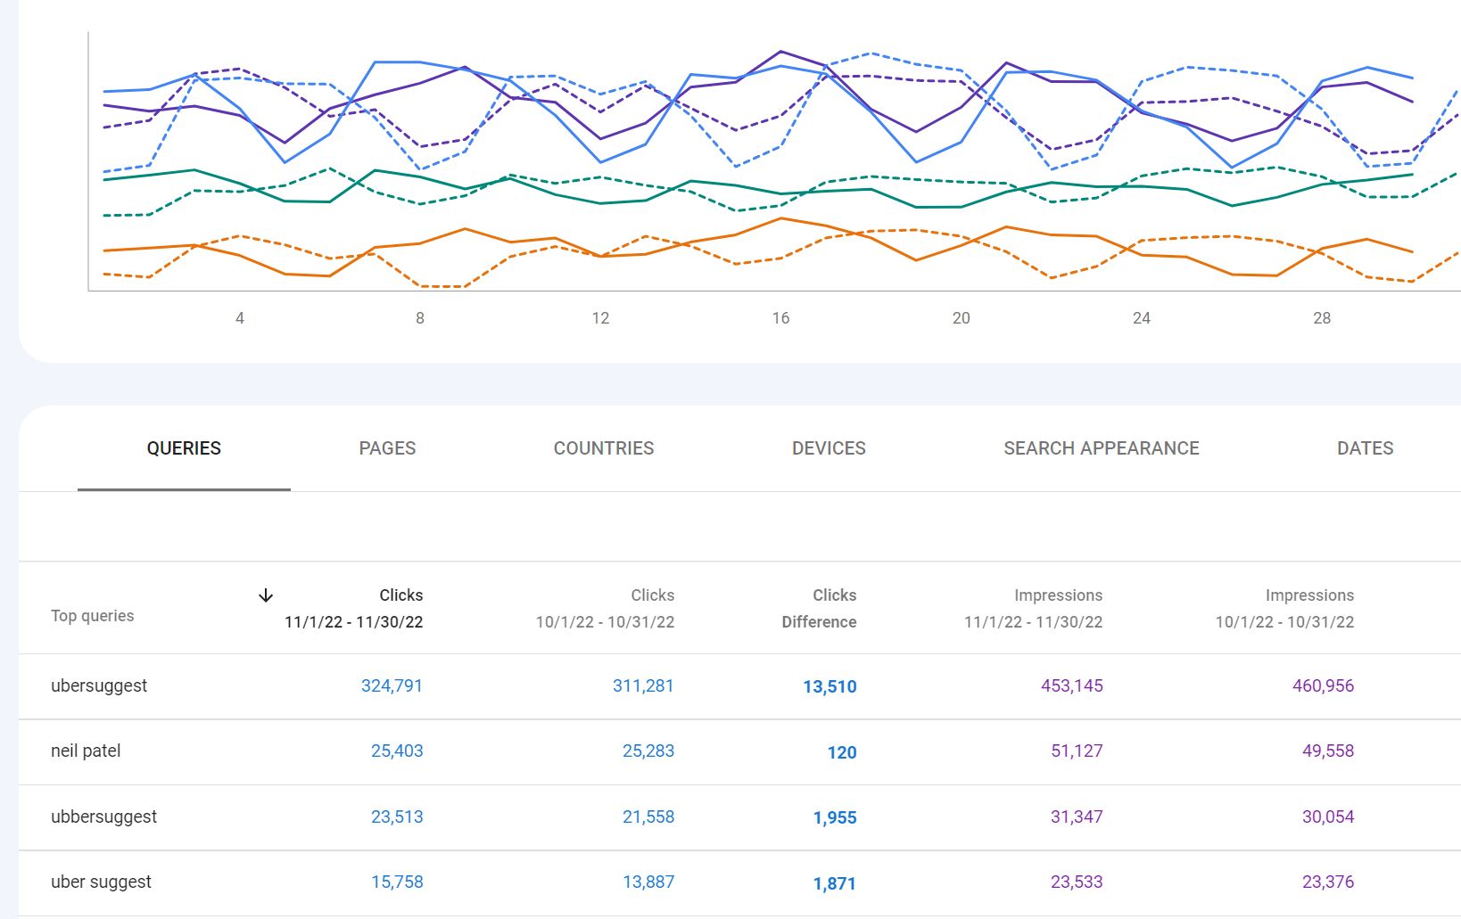1461x919 pixels.
Task: Switch to the PAGES tab
Action: 386,448
